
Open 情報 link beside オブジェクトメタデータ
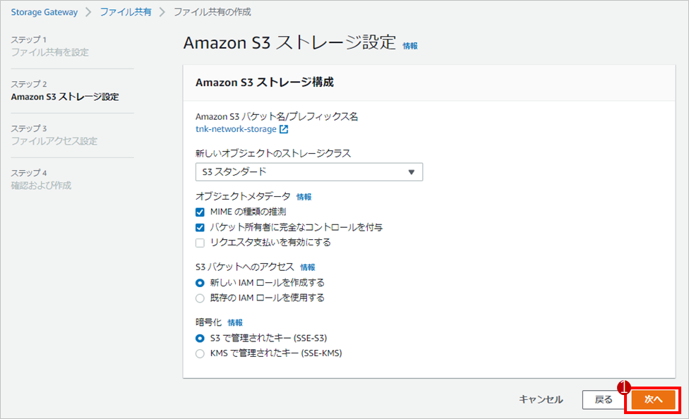coord(304,197)
